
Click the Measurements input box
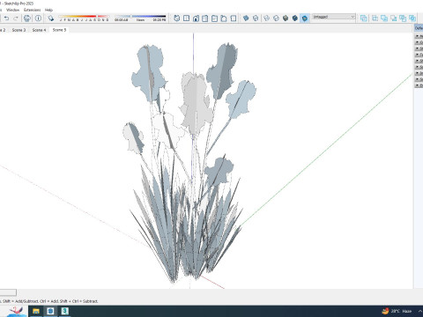click(x=8, y=292)
